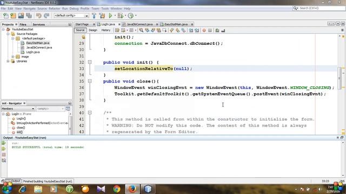Click Clean and Build Project icon

pyautogui.click(x=102, y=16)
